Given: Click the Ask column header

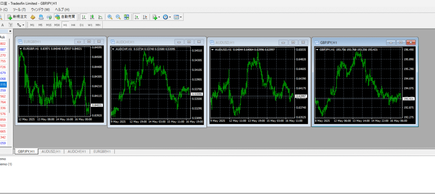Looking at the screenshot, I should [3, 37].
